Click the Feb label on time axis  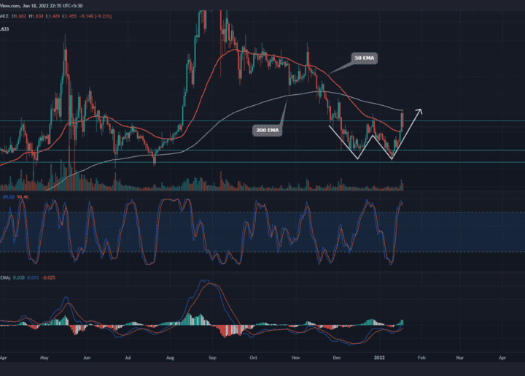pyautogui.click(x=420, y=359)
